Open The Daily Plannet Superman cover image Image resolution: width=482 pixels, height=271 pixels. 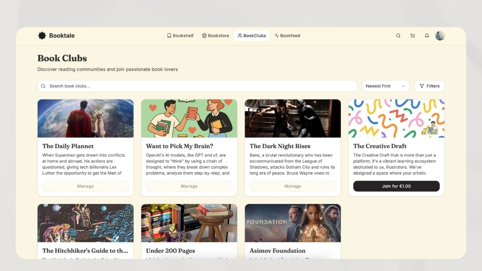point(85,119)
